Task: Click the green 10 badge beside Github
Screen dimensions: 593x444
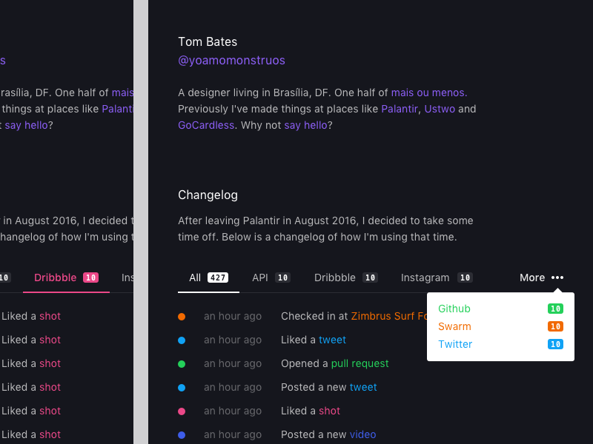Action: (x=555, y=309)
